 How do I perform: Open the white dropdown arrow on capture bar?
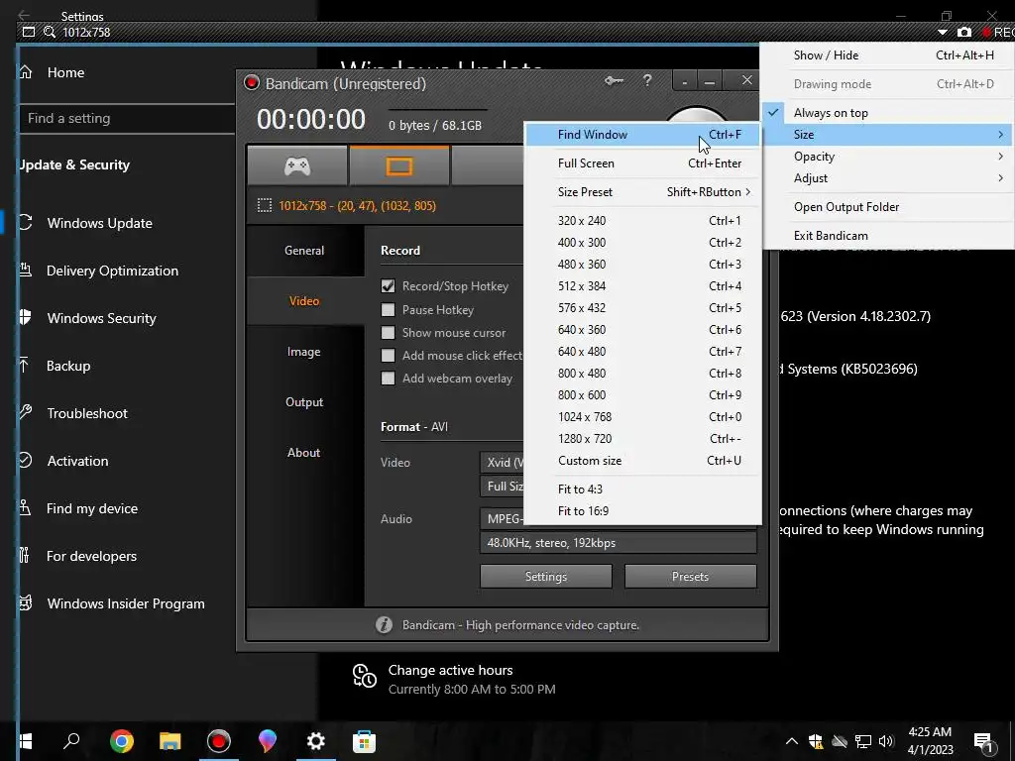(943, 32)
